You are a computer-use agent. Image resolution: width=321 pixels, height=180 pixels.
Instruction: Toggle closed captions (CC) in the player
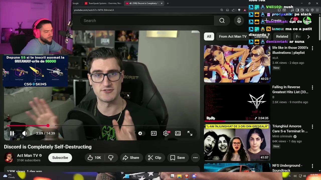coord(154,133)
